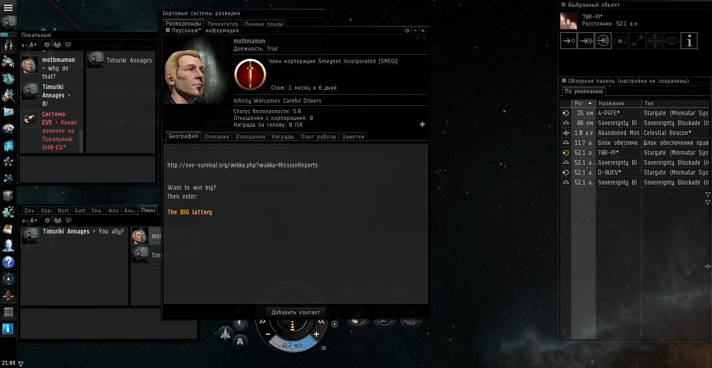Image resolution: width=712 pixels, height=368 pixels.
Task: Switch to the Описание tab
Action: pos(217,137)
